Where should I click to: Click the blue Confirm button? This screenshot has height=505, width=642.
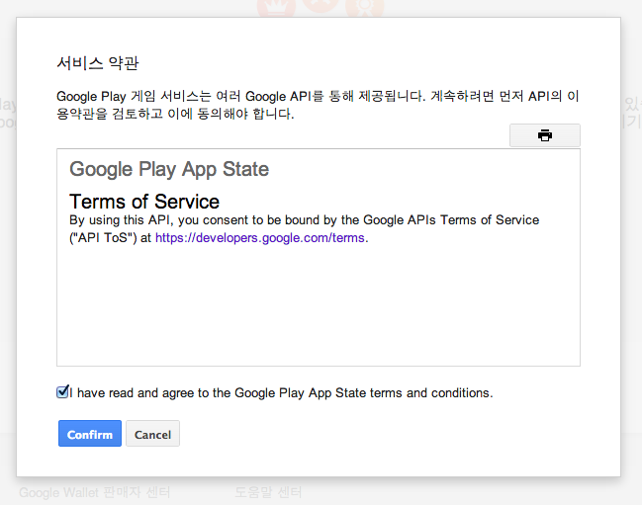click(x=90, y=434)
